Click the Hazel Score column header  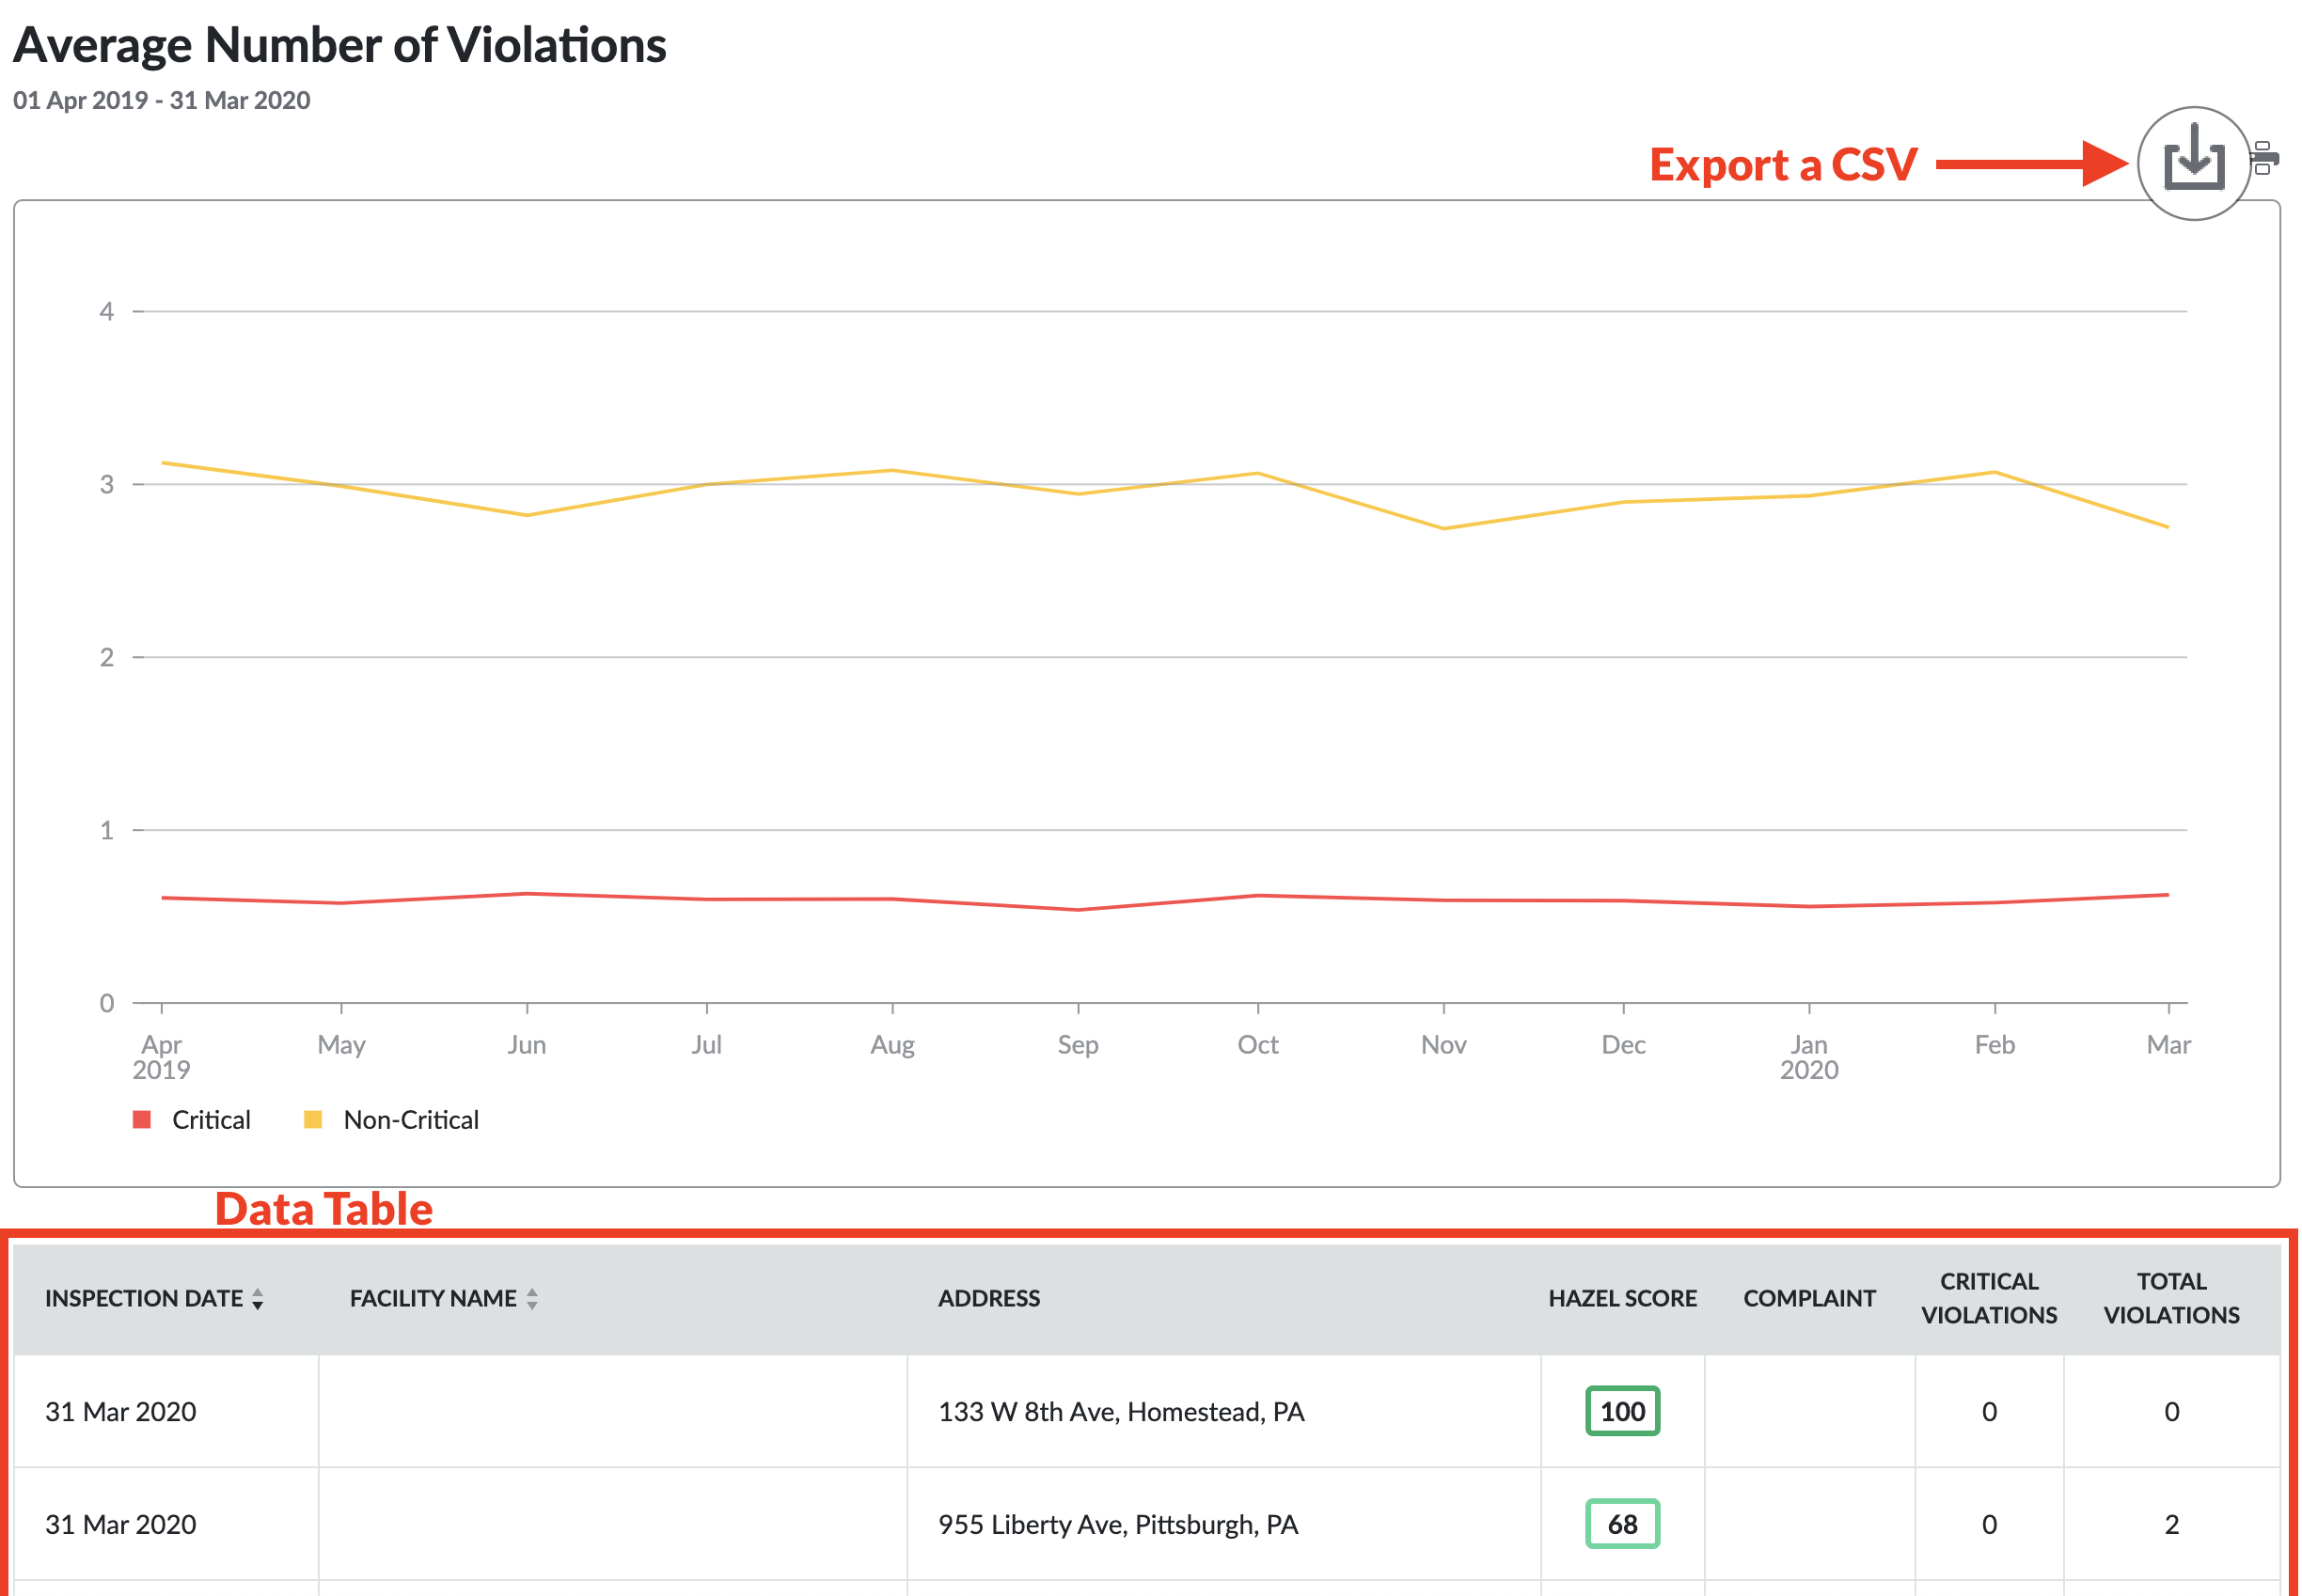coord(1622,1299)
